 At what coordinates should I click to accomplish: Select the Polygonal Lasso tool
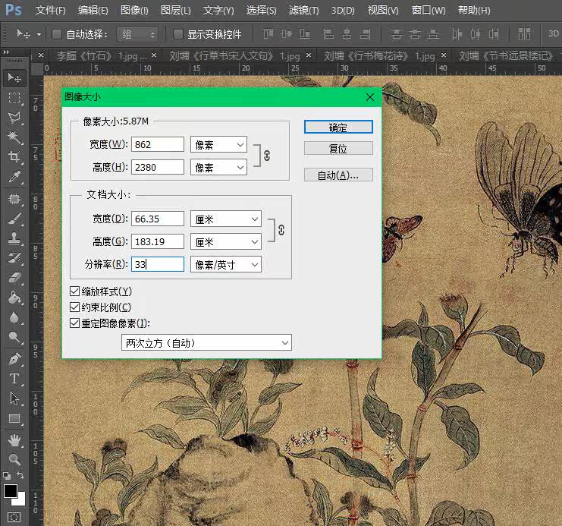click(14, 118)
